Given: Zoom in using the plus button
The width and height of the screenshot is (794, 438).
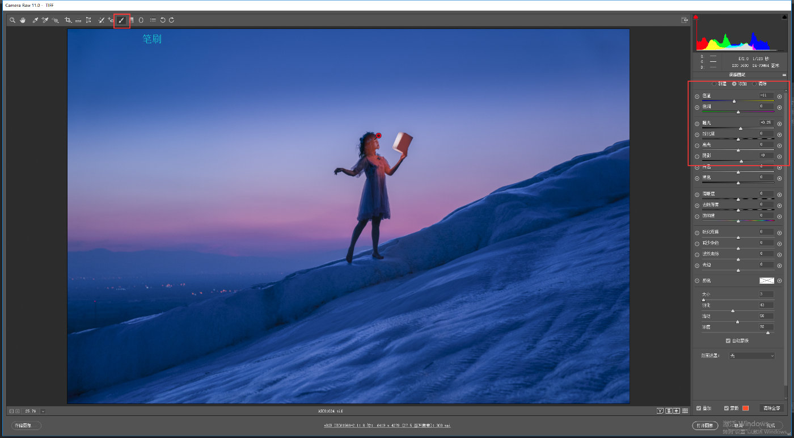Looking at the screenshot, I should click(17, 411).
